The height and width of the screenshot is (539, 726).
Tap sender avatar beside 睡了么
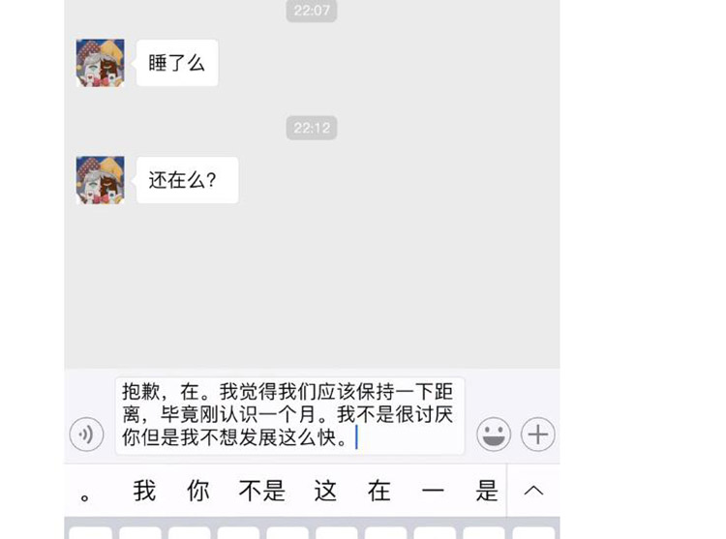pyautogui.click(x=100, y=63)
